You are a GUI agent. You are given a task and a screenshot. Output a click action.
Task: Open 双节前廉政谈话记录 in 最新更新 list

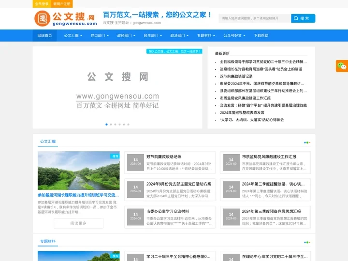pyautogui.click(x=236, y=76)
